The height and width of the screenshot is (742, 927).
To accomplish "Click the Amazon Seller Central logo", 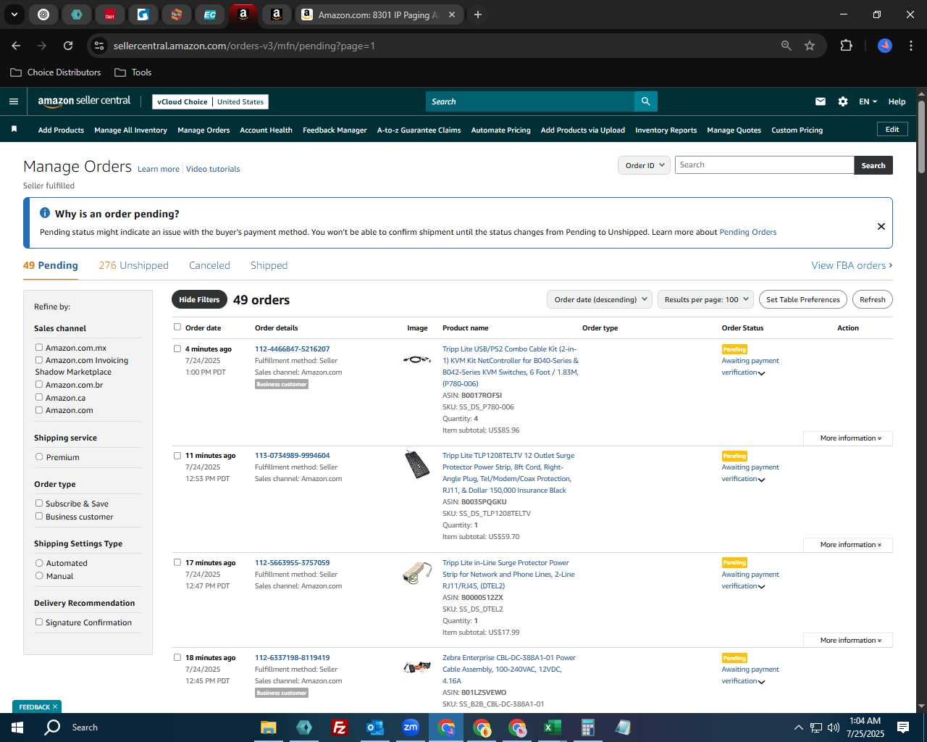I will tap(84, 101).
